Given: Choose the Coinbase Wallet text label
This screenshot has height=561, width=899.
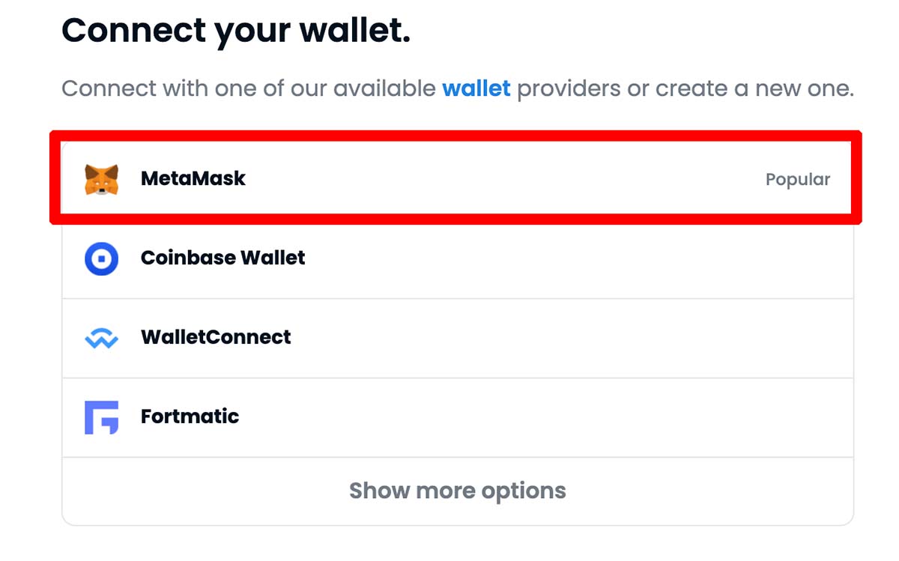Looking at the screenshot, I should 223,258.
